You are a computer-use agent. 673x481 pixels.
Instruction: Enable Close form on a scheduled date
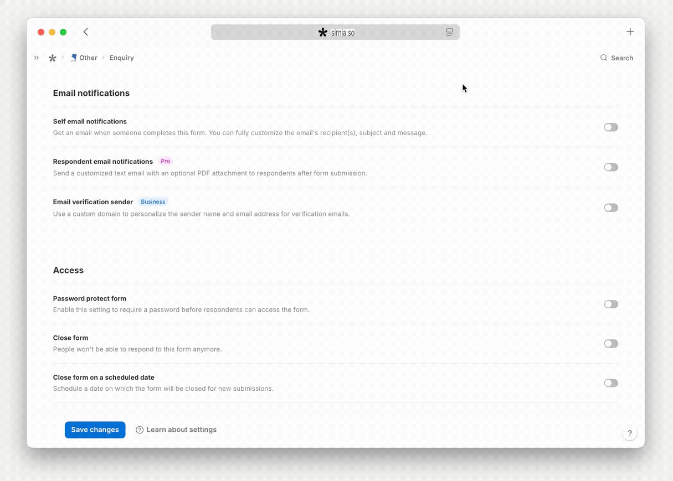[x=611, y=383]
